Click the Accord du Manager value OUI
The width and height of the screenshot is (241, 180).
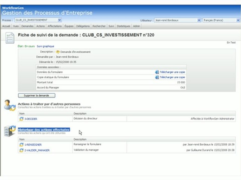point(183,87)
